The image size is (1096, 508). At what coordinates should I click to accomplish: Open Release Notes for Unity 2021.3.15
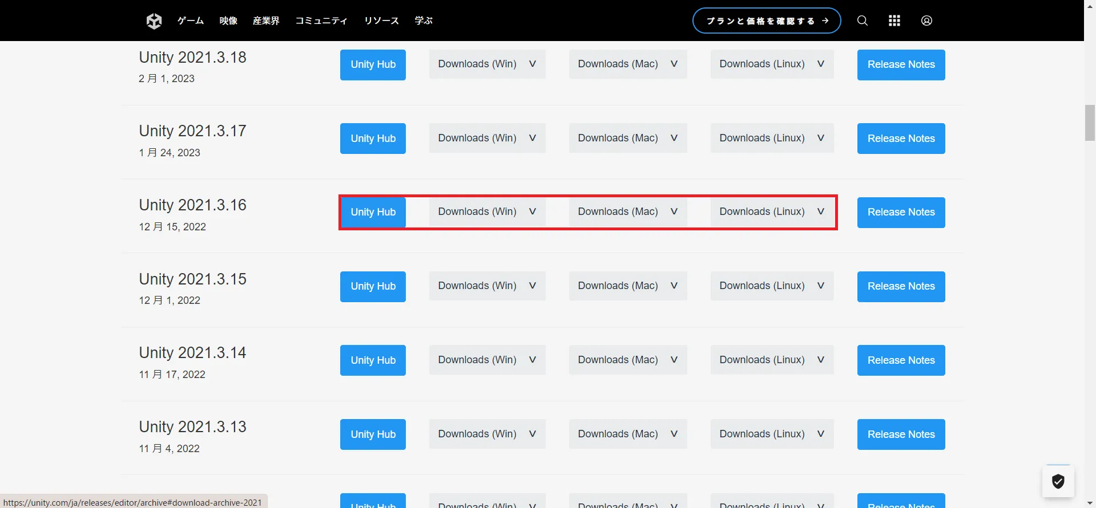[x=901, y=286]
